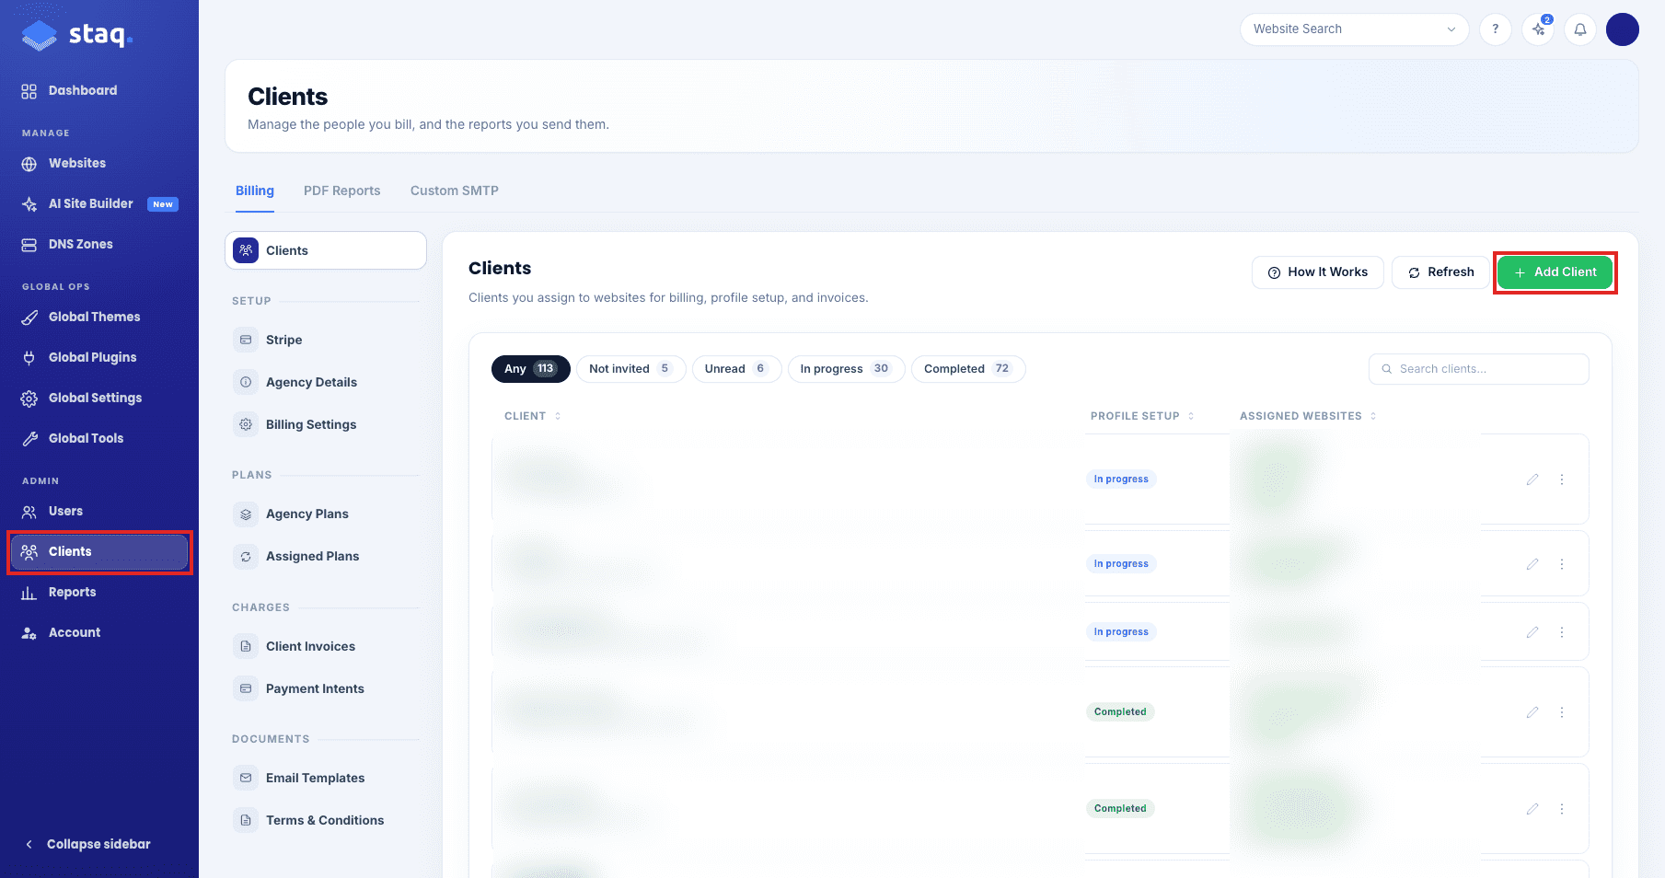Viewport: 1665px width, 878px height.
Task: Refresh the clients list
Action: pos(1440,272)
